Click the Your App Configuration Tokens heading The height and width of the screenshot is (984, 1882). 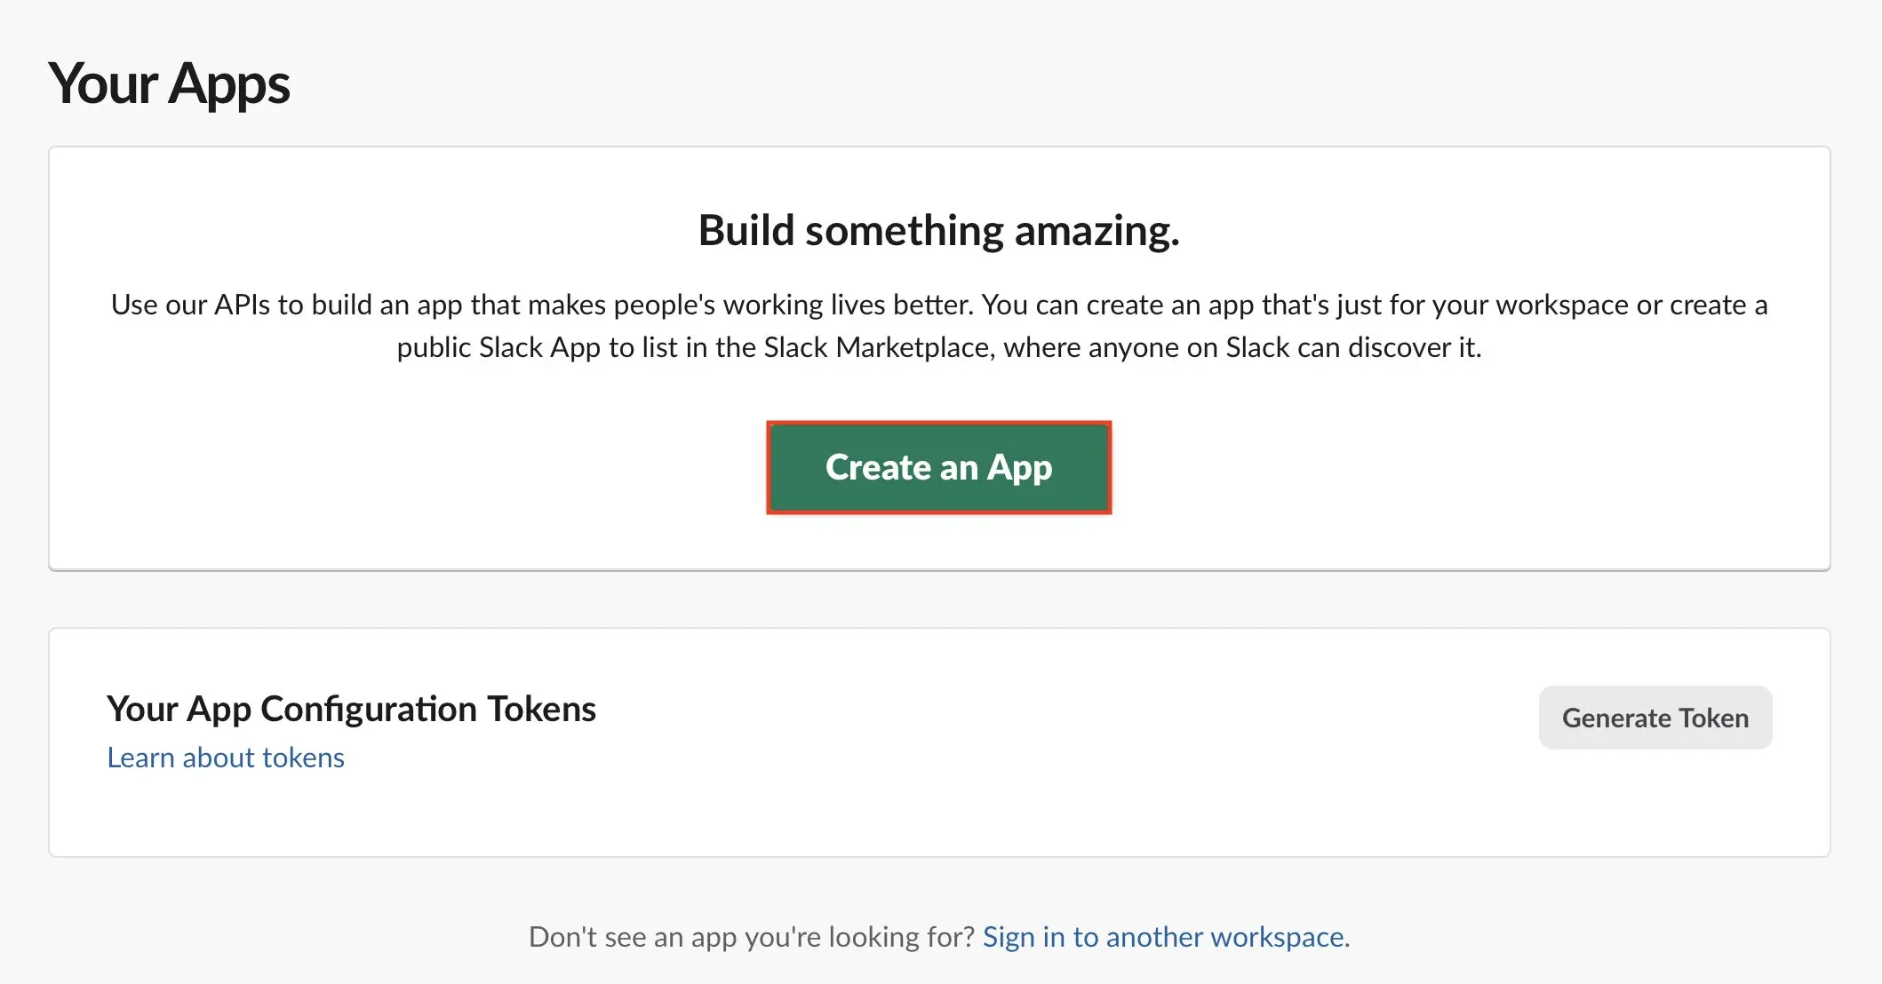point(351,709)
